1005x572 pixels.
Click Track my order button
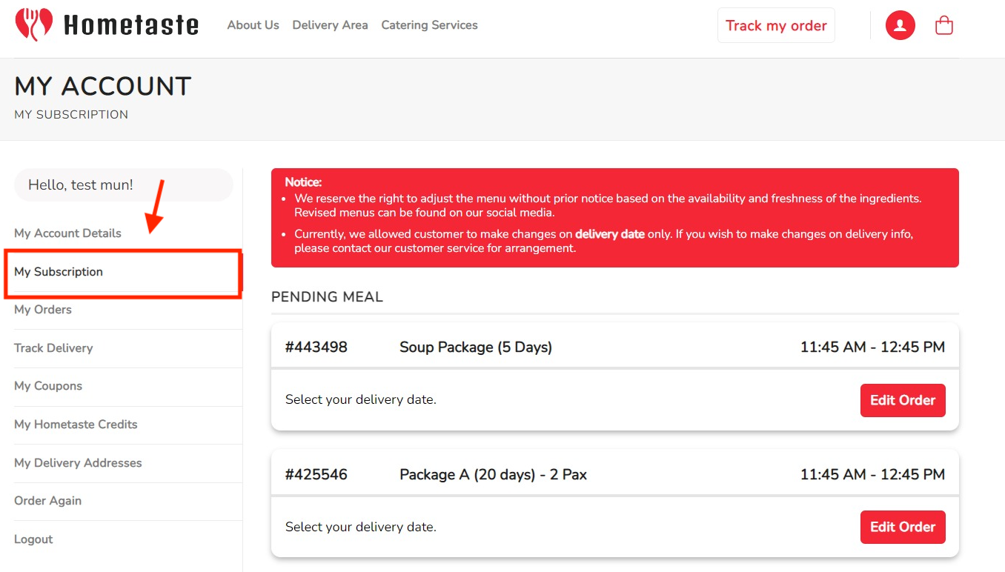click(776, 25)
